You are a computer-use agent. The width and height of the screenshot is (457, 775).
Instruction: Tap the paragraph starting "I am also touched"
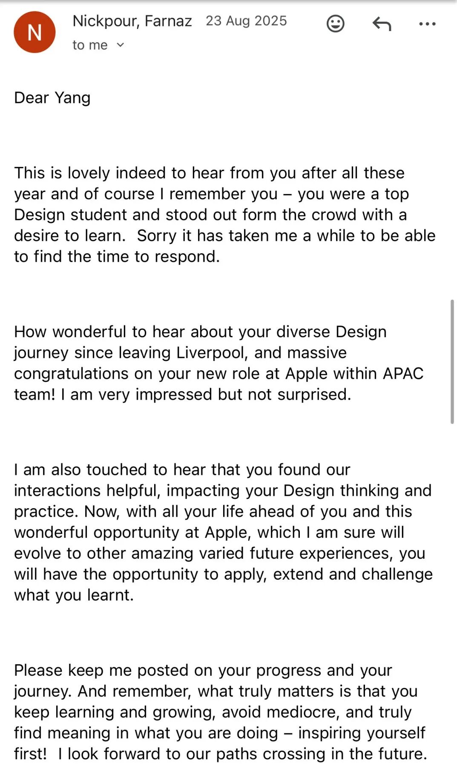click(224, 532)
